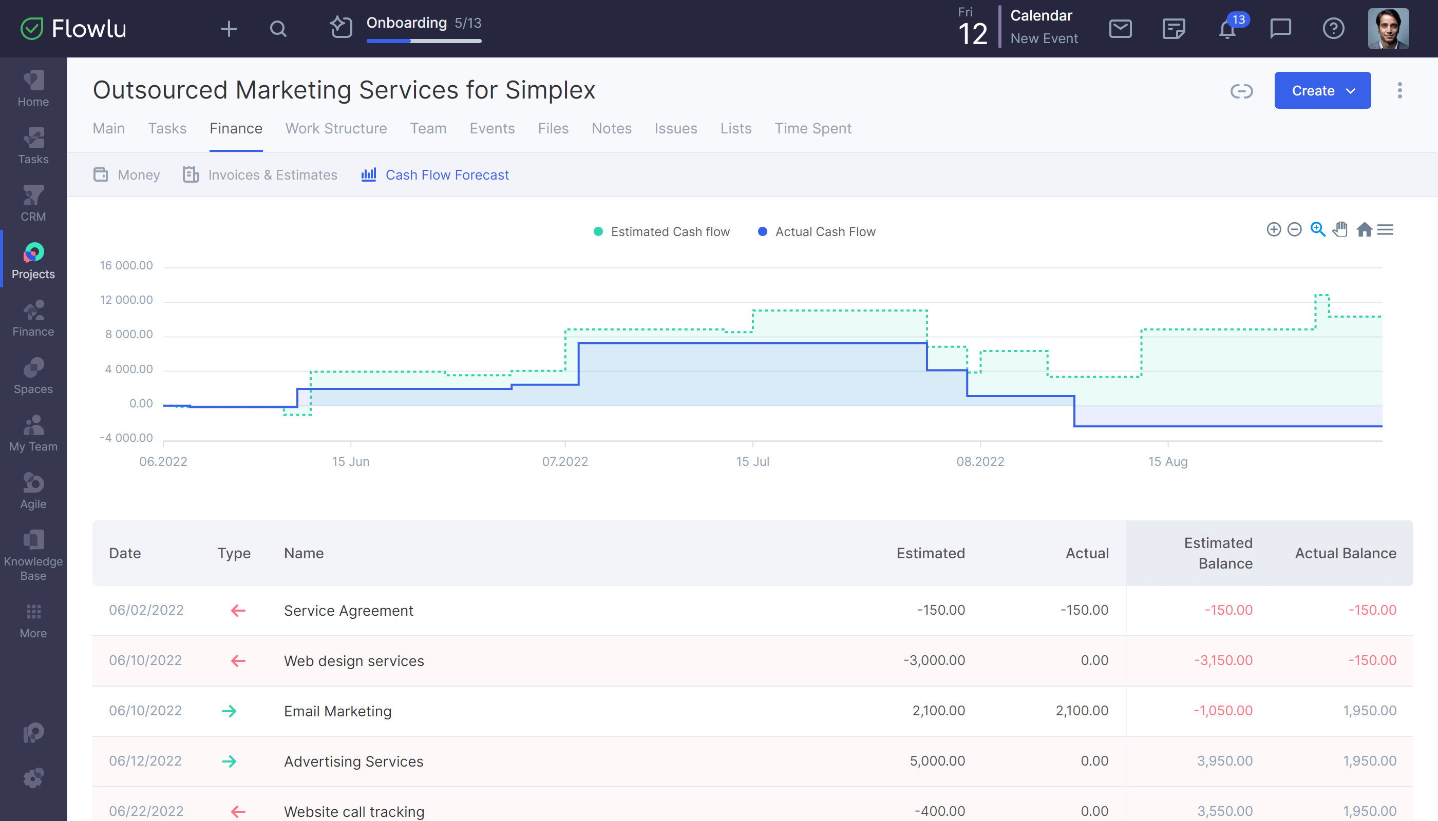Click the CRM sidebar icon
Viewport: 1438px width, 821px height.
pyautogui.click(x=32, y=204)
